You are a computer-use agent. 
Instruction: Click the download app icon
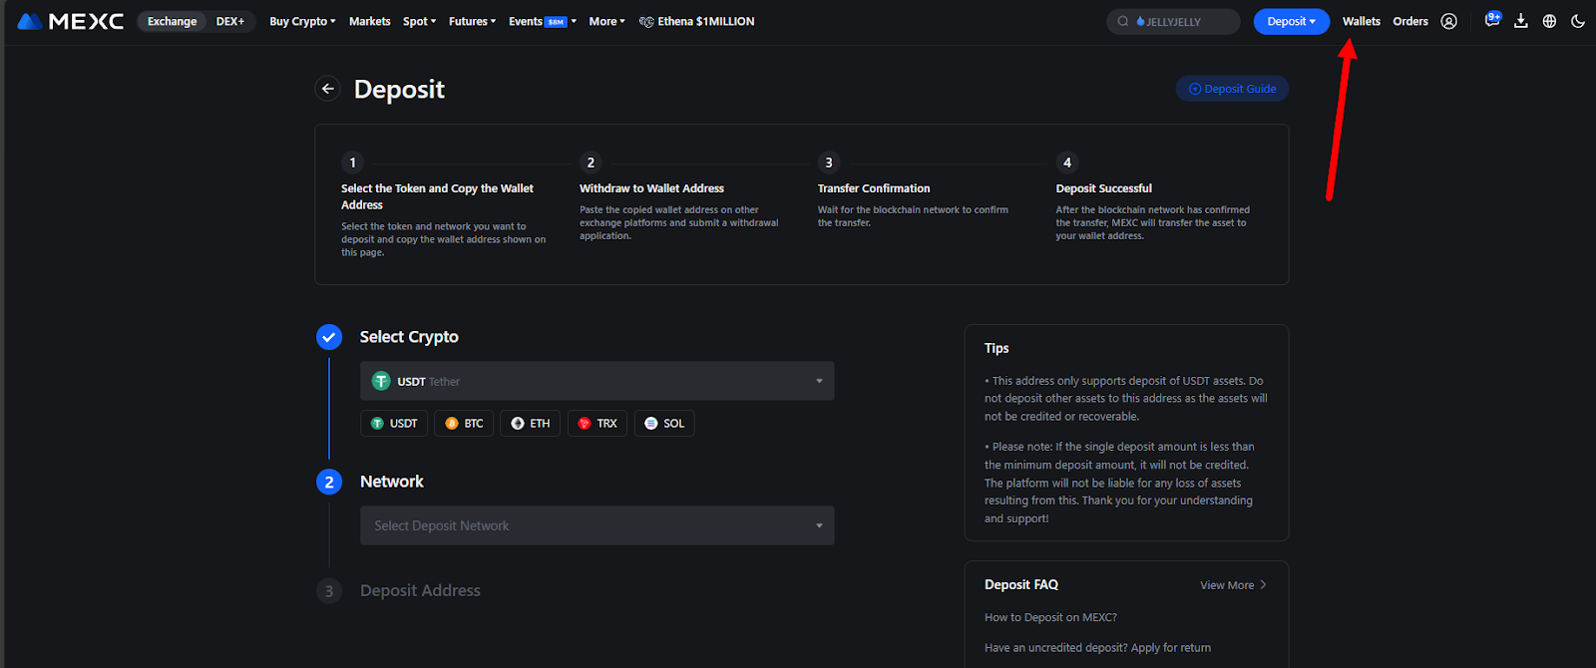tap(1521, 21)
